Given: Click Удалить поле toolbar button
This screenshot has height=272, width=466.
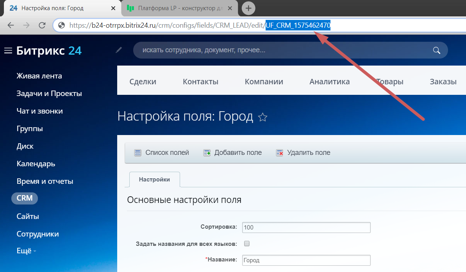Looking at the screenshot, I should (x=303, y=153).
